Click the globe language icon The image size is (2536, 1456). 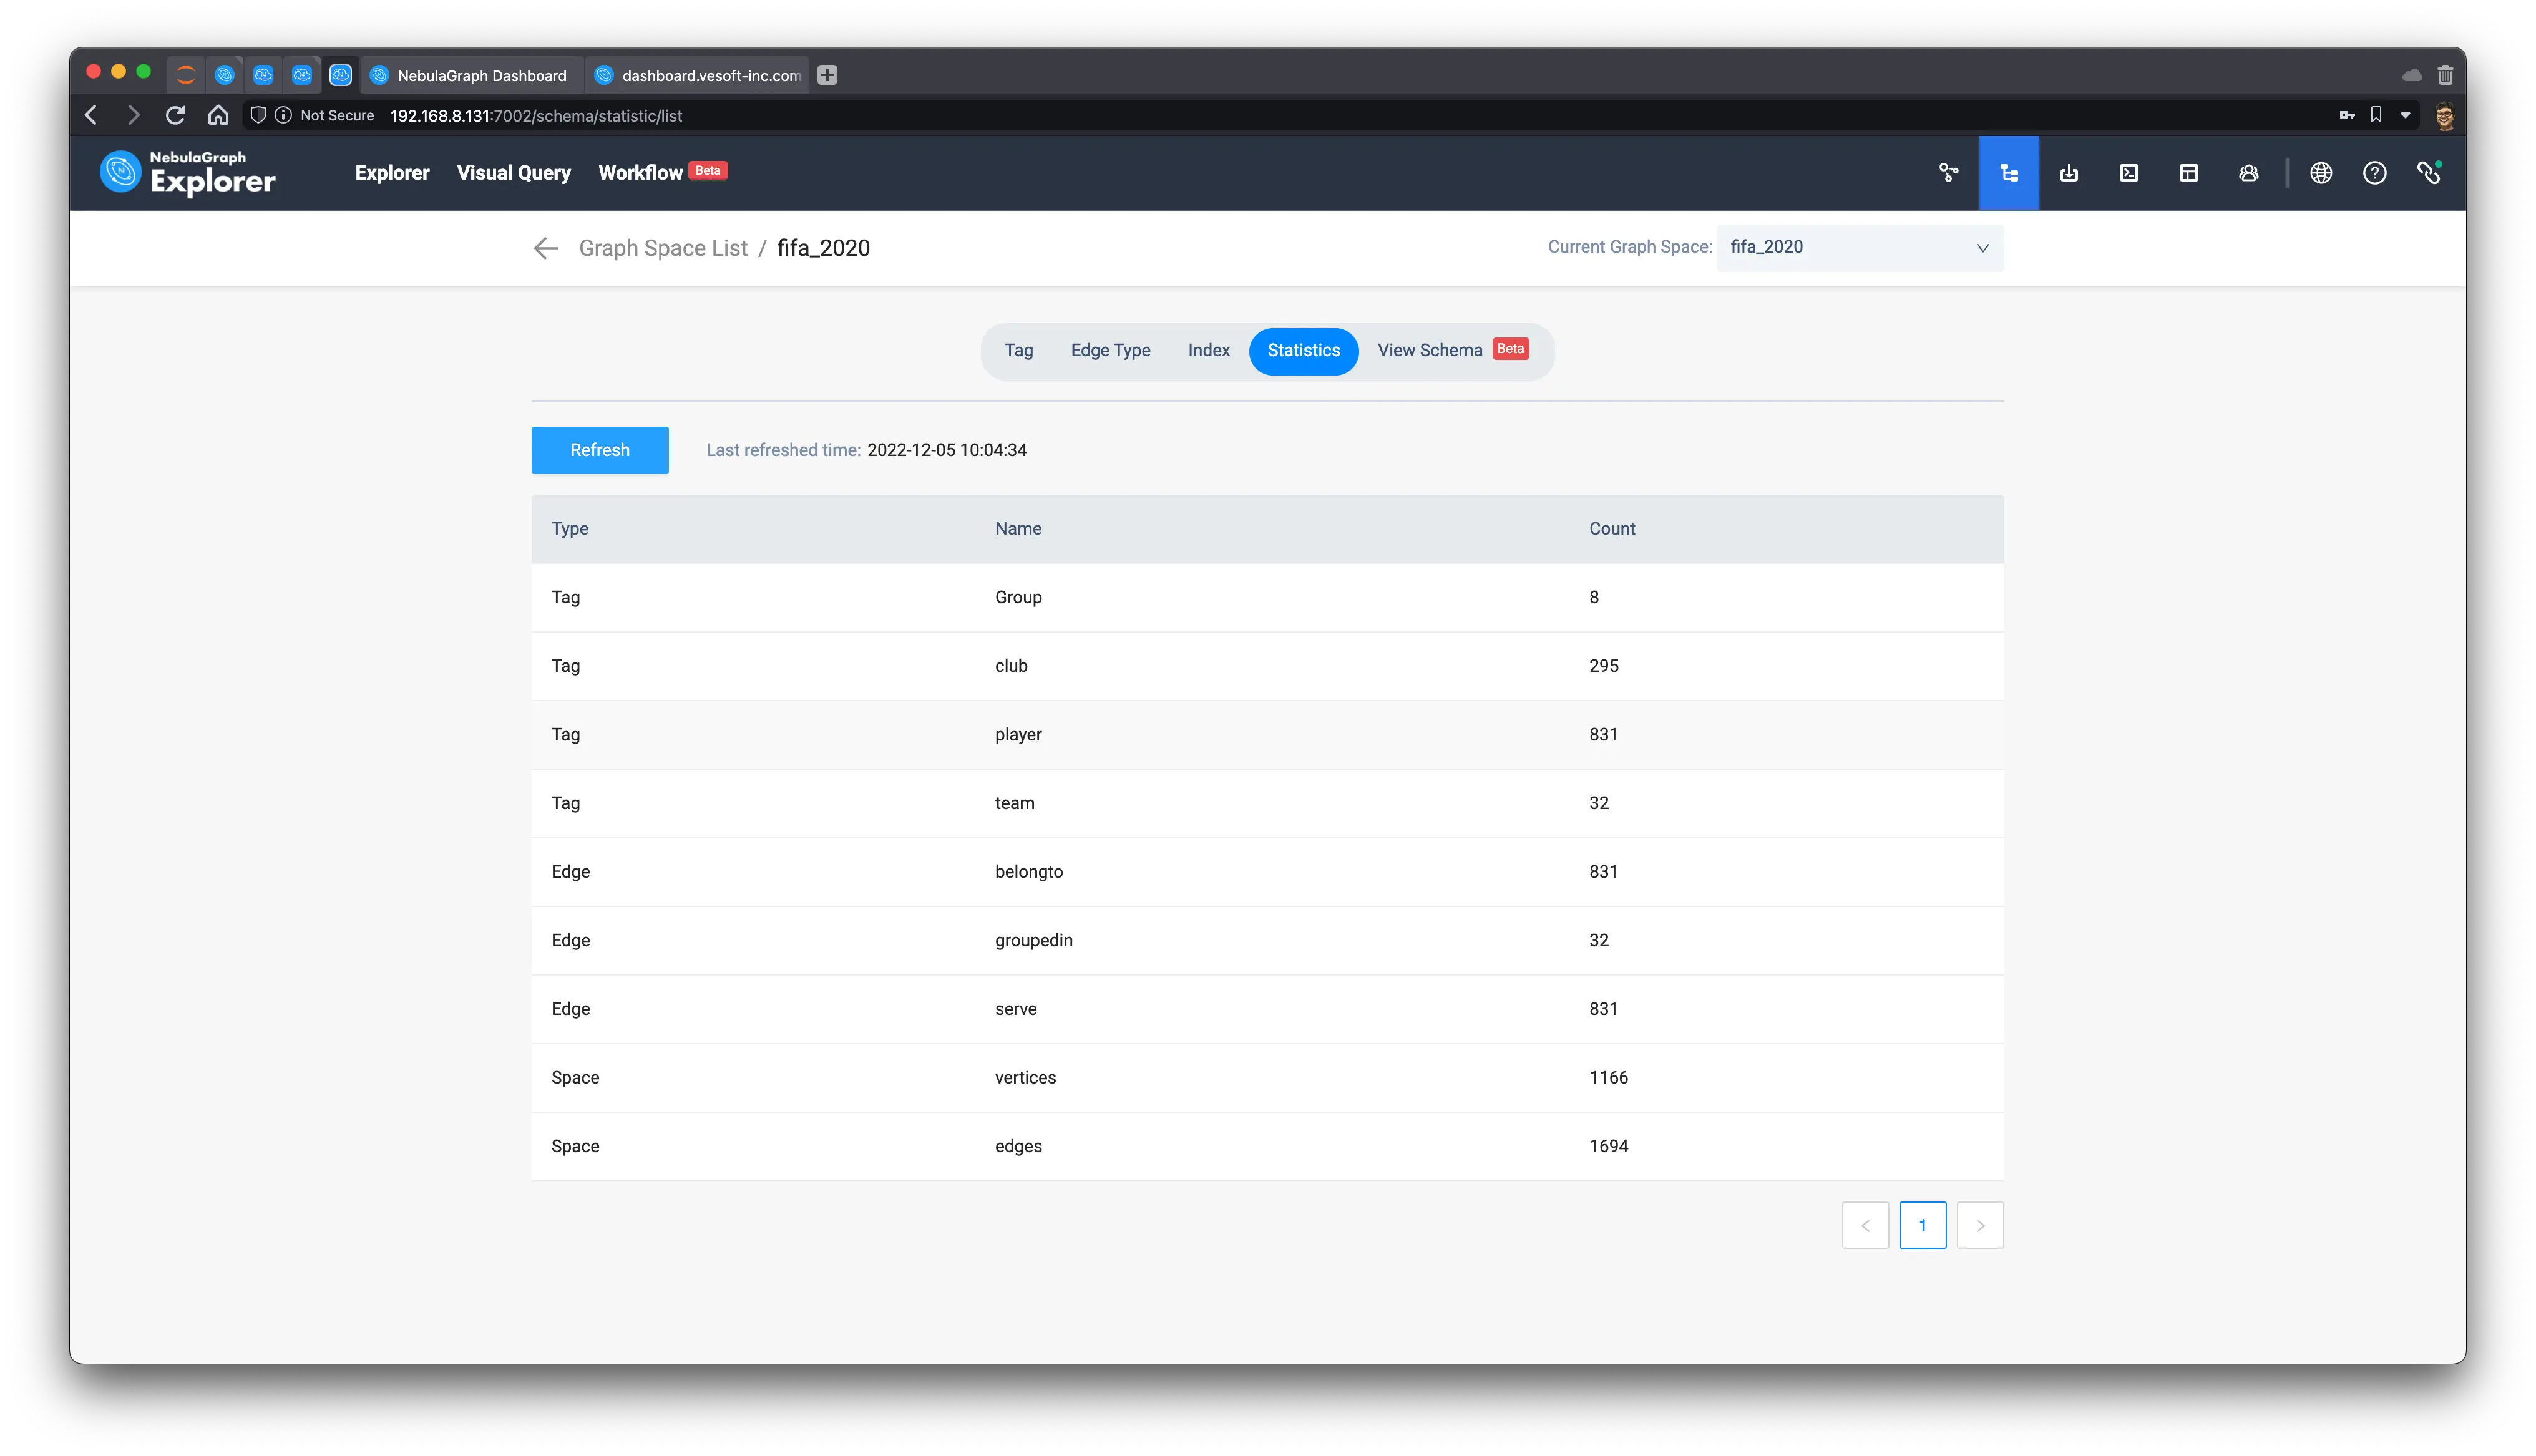click(x=2321, y=173)
